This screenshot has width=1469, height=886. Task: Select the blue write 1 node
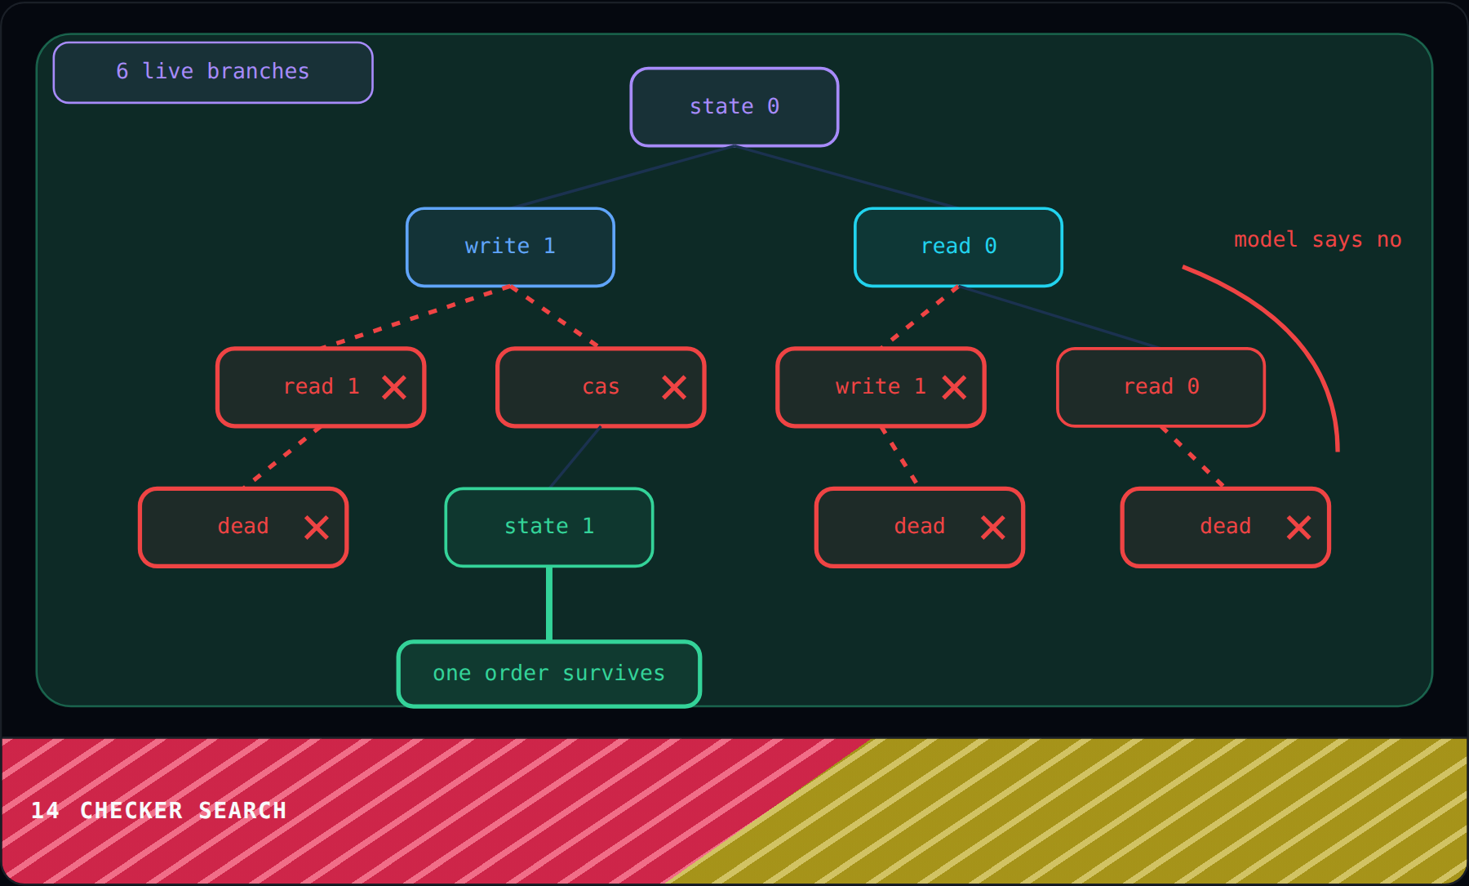coord(510,247)
